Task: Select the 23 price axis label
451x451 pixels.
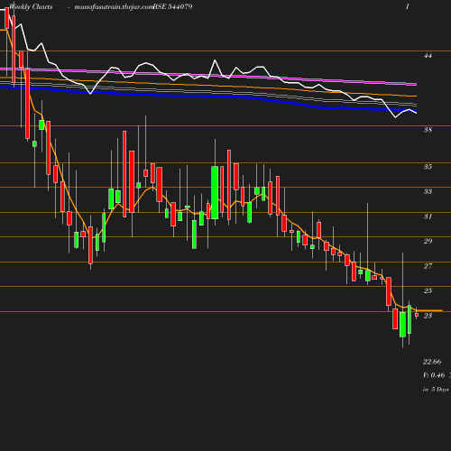Action: click(x=428, y=316)
